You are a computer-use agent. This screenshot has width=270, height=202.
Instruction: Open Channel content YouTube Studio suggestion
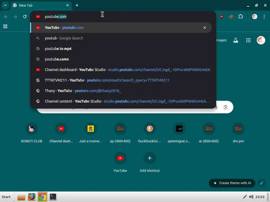point(123,101)
